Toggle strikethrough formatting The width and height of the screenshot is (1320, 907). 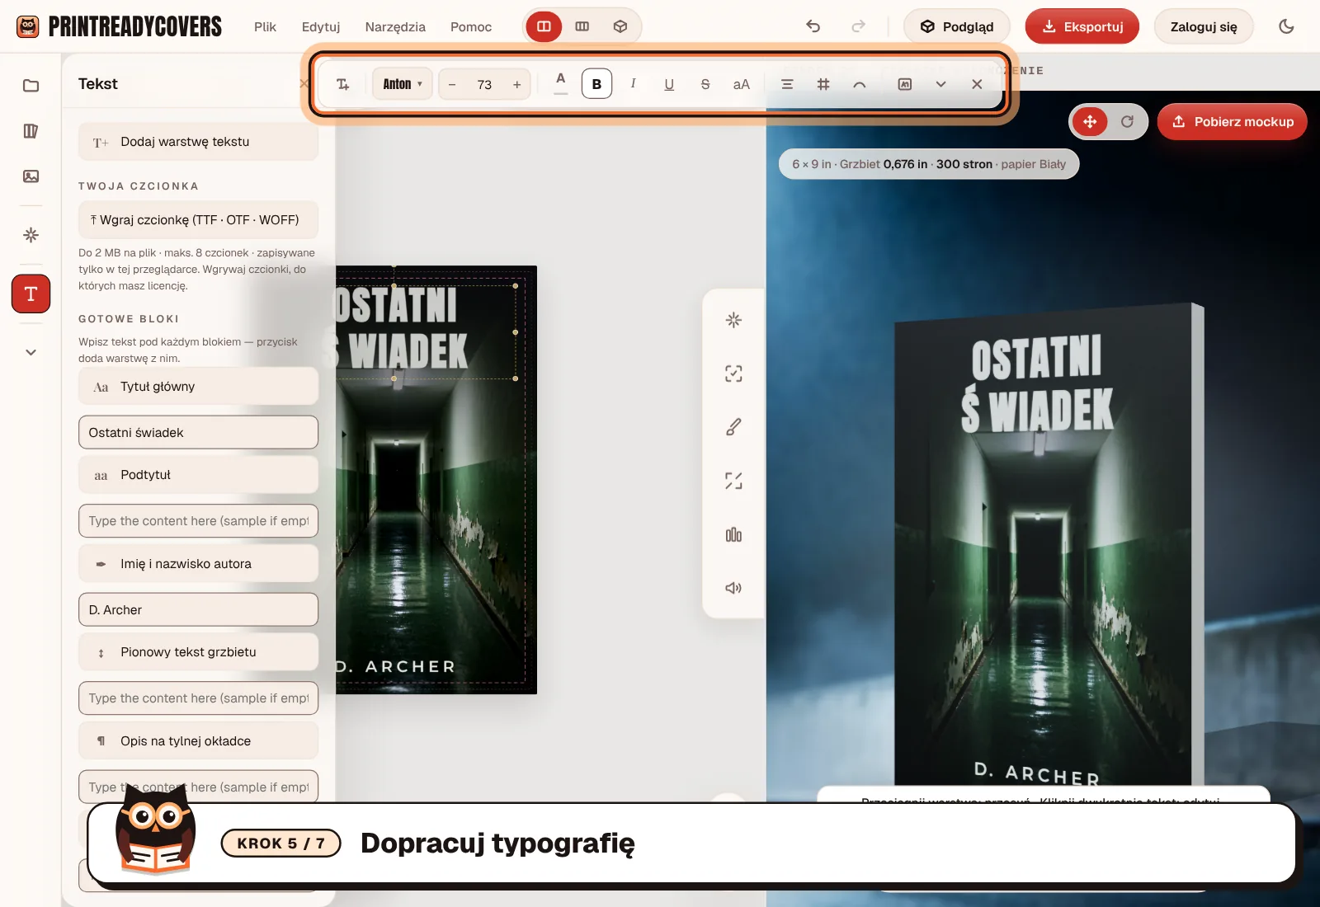coord(705,84)
